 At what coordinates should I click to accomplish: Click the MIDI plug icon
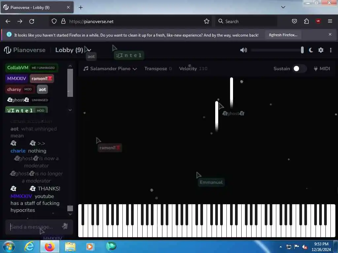(316, 69)
